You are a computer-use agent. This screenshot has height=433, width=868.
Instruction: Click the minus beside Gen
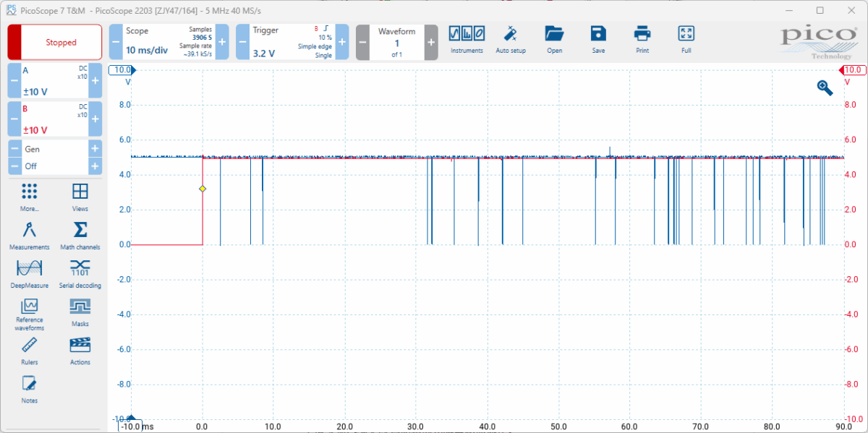[14, 148]
